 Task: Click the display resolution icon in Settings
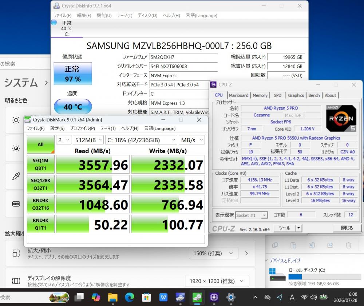pyautogui.click(x=16, y=281)
